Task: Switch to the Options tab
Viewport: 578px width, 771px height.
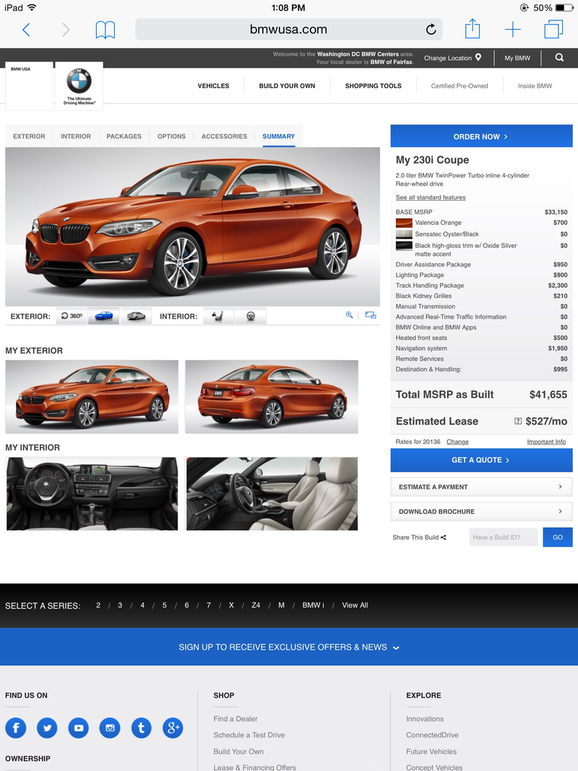Action: 171,136
